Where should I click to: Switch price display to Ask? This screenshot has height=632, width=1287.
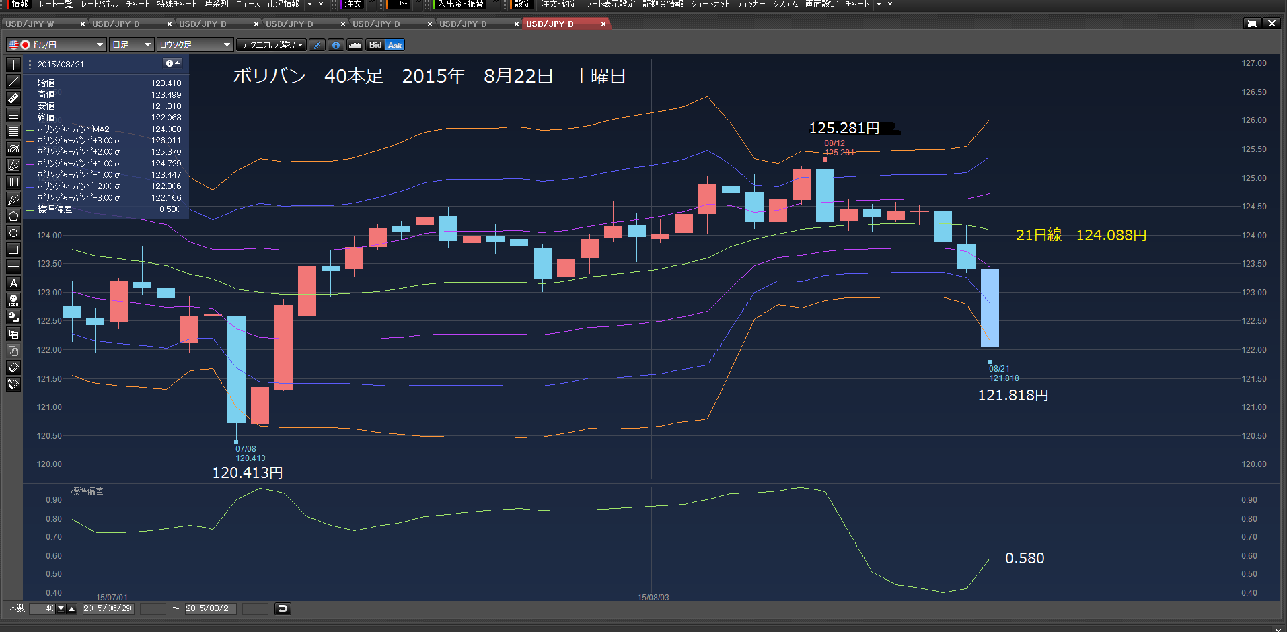[395, 45]
